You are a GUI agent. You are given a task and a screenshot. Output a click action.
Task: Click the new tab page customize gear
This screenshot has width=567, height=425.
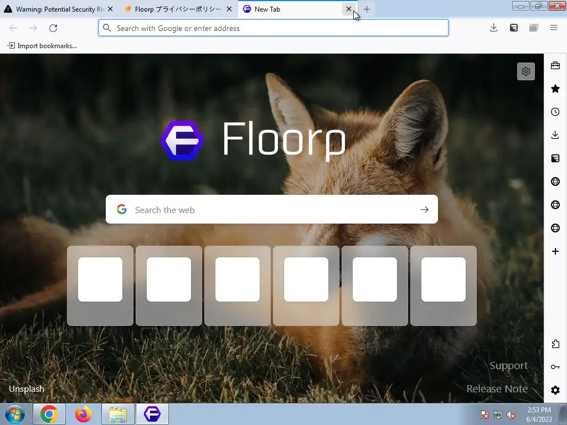pos(526,71)
